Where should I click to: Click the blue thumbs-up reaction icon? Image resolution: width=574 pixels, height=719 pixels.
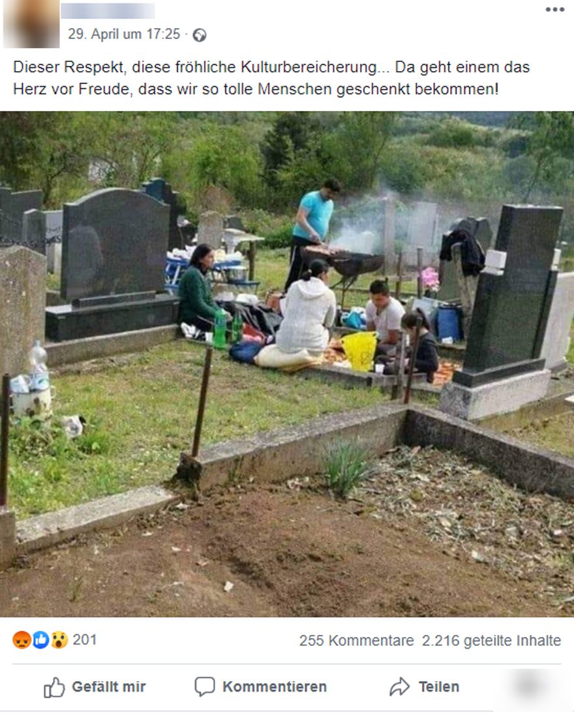pos(41,639)
